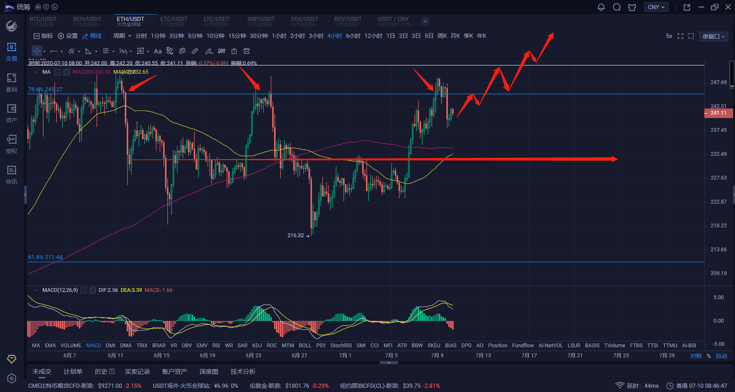Select the 1小时 timeframe

click(279, 36)
